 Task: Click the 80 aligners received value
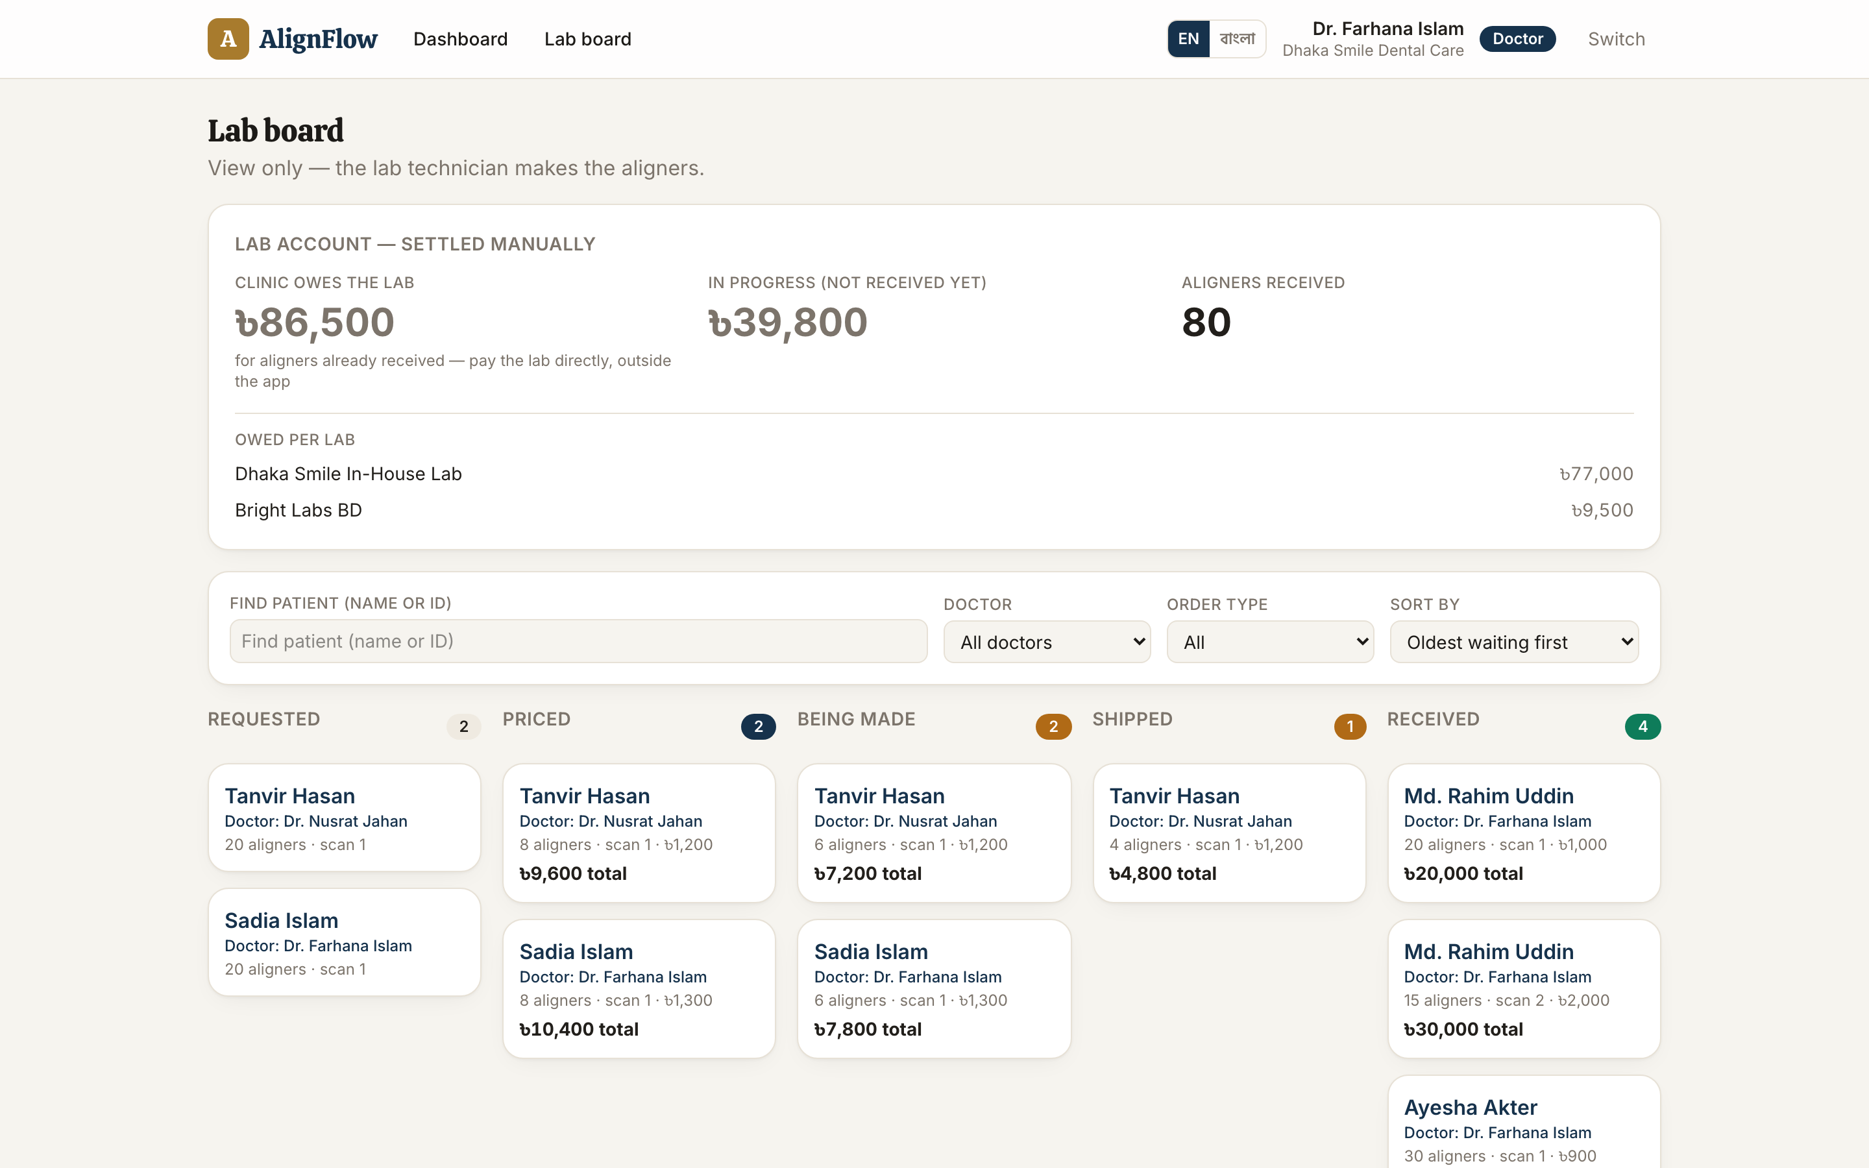1206,322
